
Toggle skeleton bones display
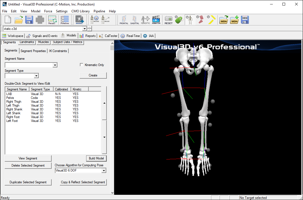tap(190, 20)
